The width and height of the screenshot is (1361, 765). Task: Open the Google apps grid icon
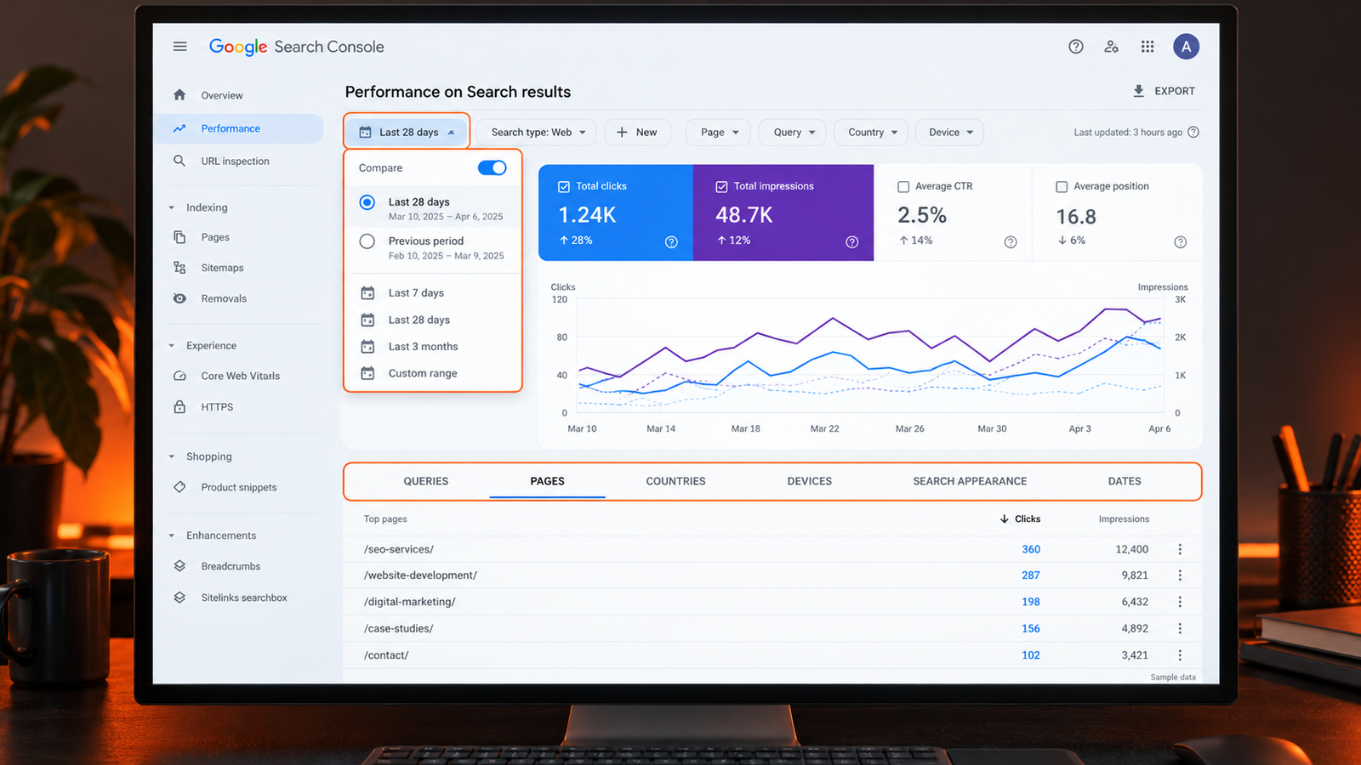(x=1147, y=47)
